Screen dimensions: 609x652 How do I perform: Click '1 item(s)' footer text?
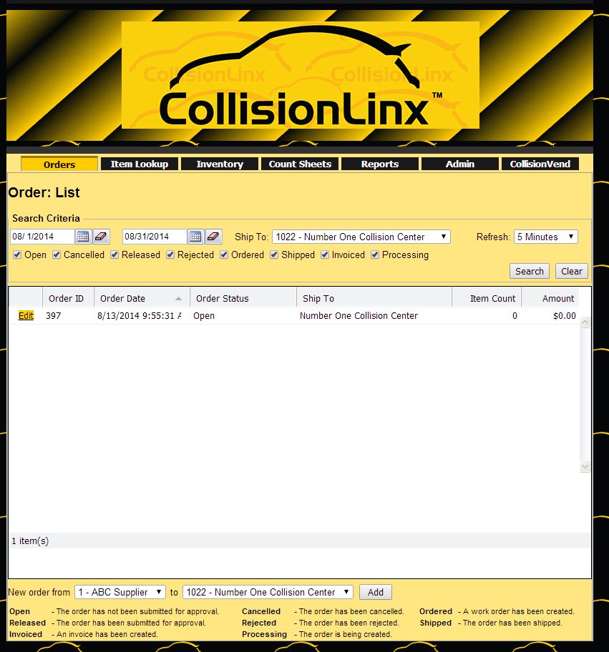(30, 541)
